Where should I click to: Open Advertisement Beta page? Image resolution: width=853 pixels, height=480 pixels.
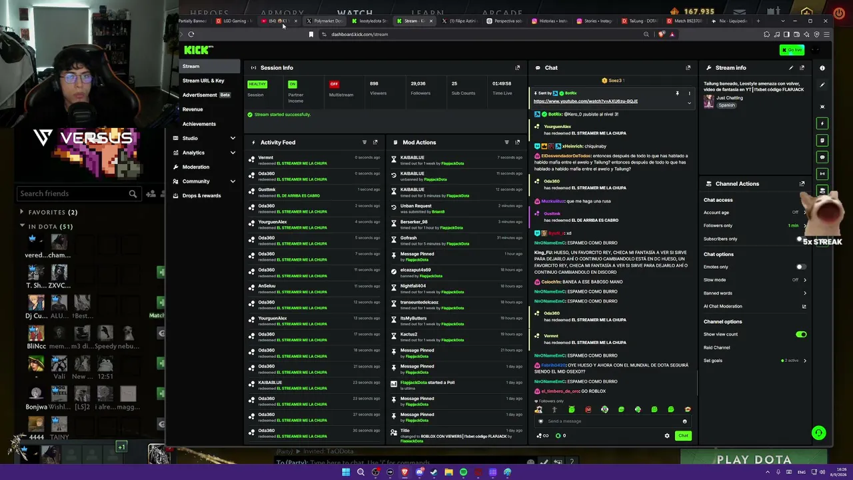pos(206,95)
